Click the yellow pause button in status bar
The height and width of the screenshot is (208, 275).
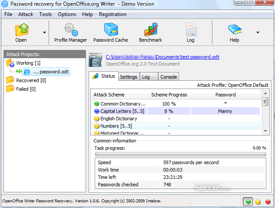258,201
